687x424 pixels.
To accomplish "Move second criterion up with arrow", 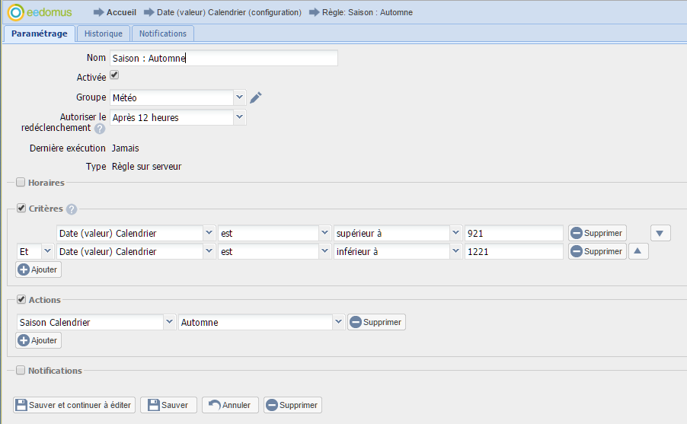I will pyautogui.click(x=638, y=251).
